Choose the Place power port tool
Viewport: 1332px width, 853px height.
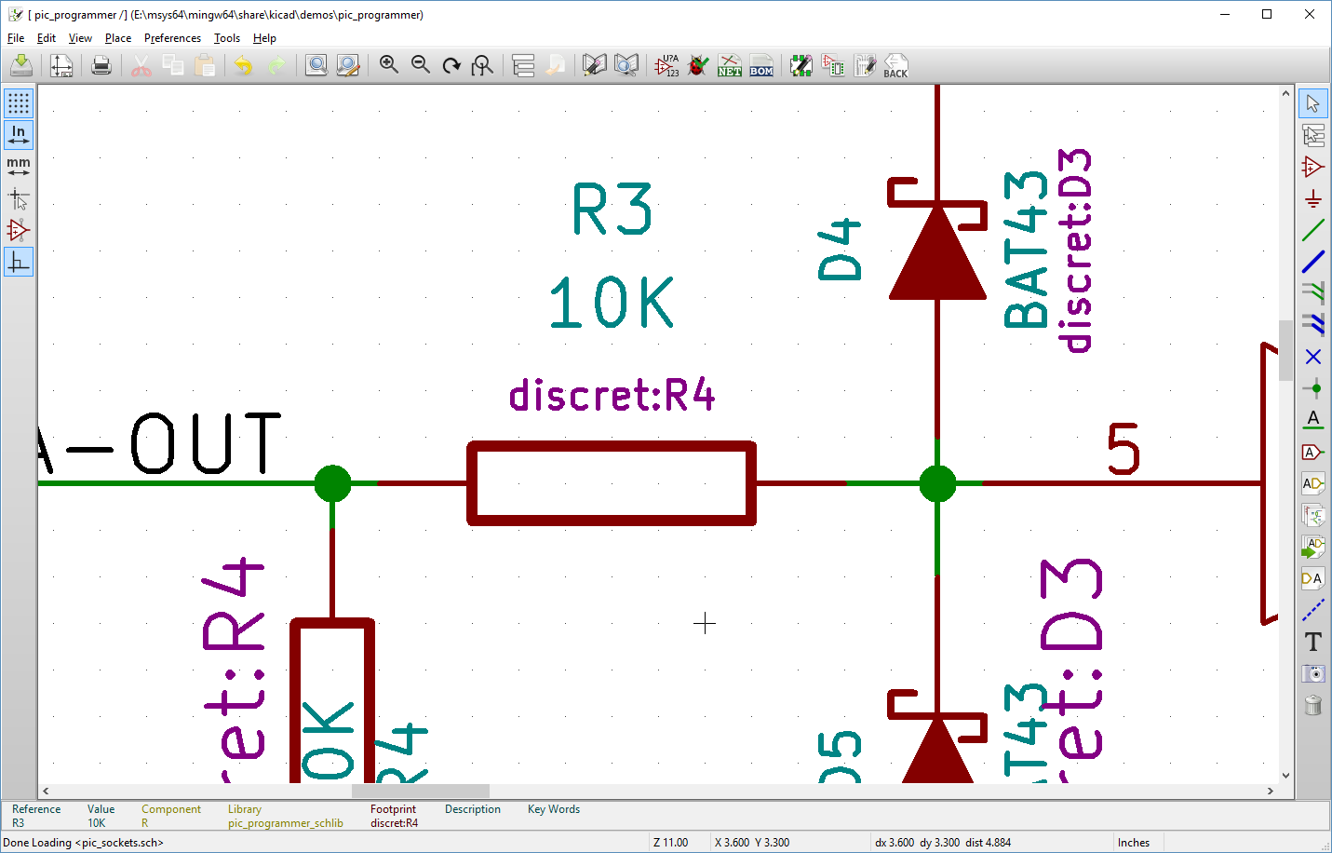1312,198
